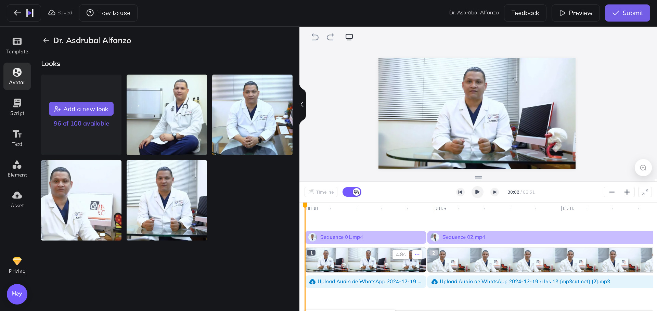Zoom out the timeline with minus
The image size is (657, 311).
point(612,192)
